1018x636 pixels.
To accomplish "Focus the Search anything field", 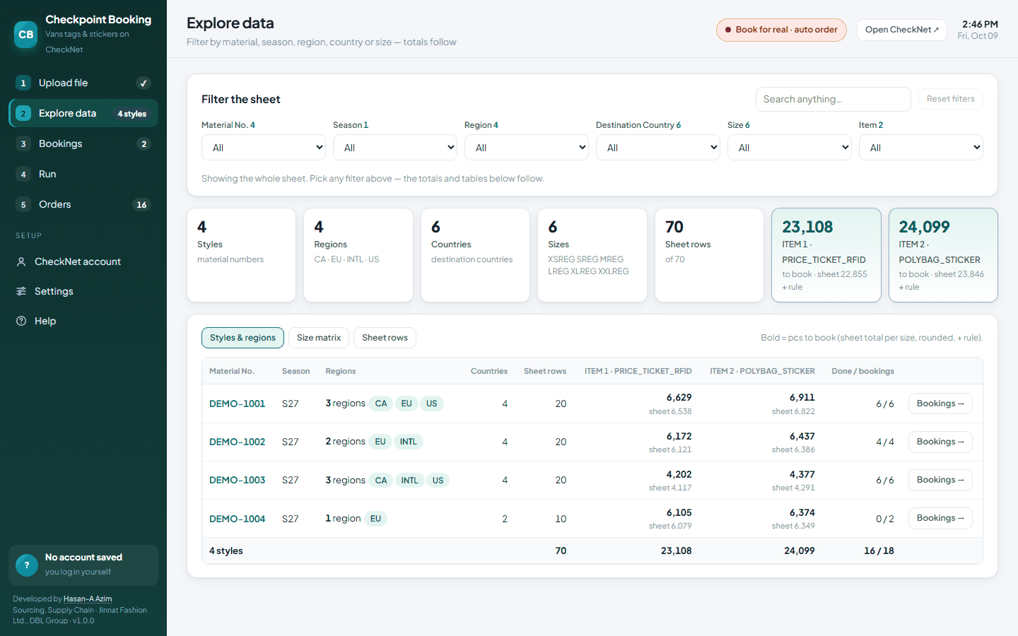I will tap(833, 99).
